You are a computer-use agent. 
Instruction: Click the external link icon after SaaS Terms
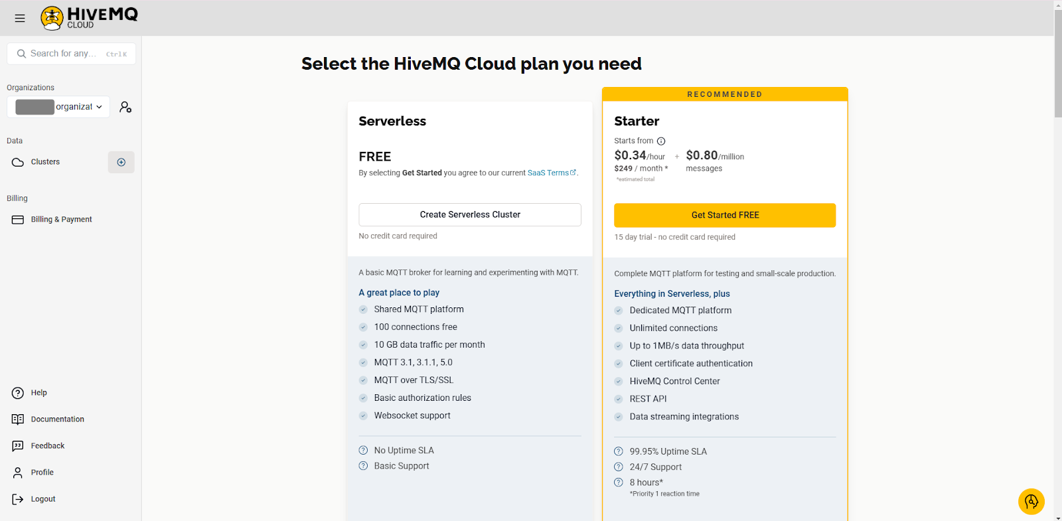point(573,173)
